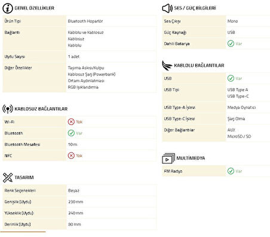
Task: Click the USB Type-A İşlevi label
Action: (180, 107)
